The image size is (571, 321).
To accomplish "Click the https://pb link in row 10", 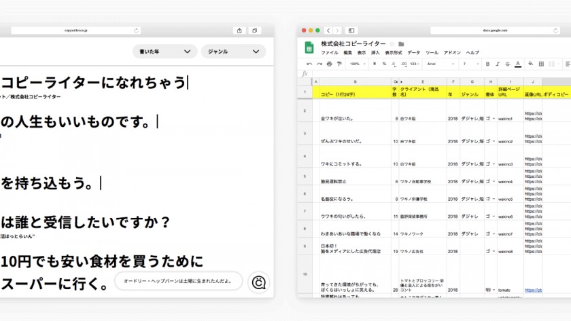I will pyautogui.click(x=533, y=290).
